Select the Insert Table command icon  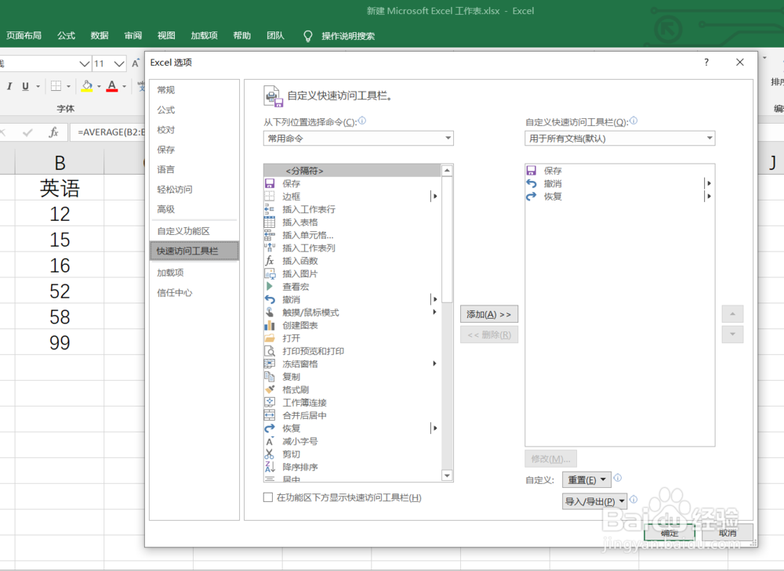(270, 222)
